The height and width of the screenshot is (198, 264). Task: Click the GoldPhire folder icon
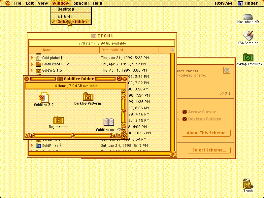click(39, 146)
